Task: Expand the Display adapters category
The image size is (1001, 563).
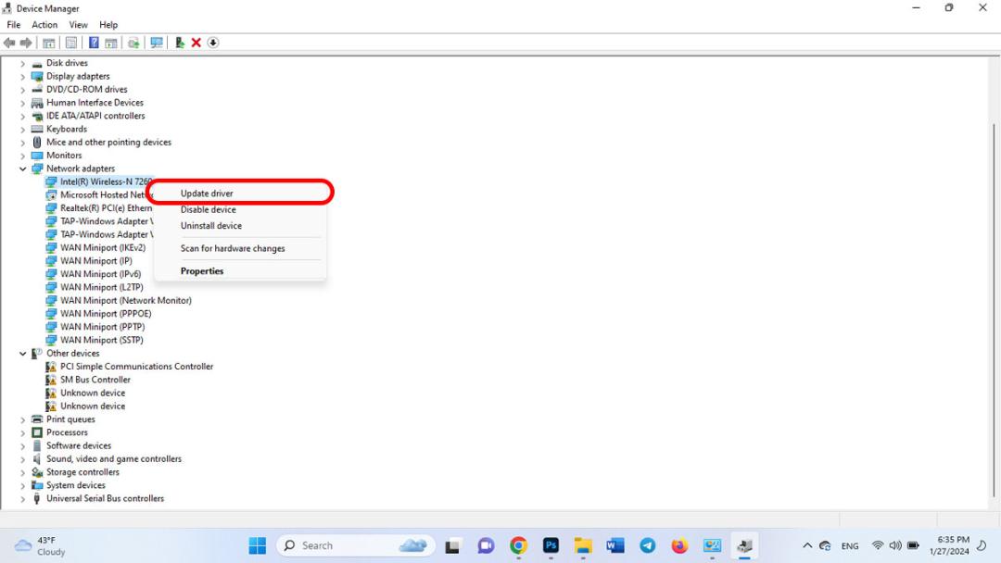Action: tap(23, 77)
